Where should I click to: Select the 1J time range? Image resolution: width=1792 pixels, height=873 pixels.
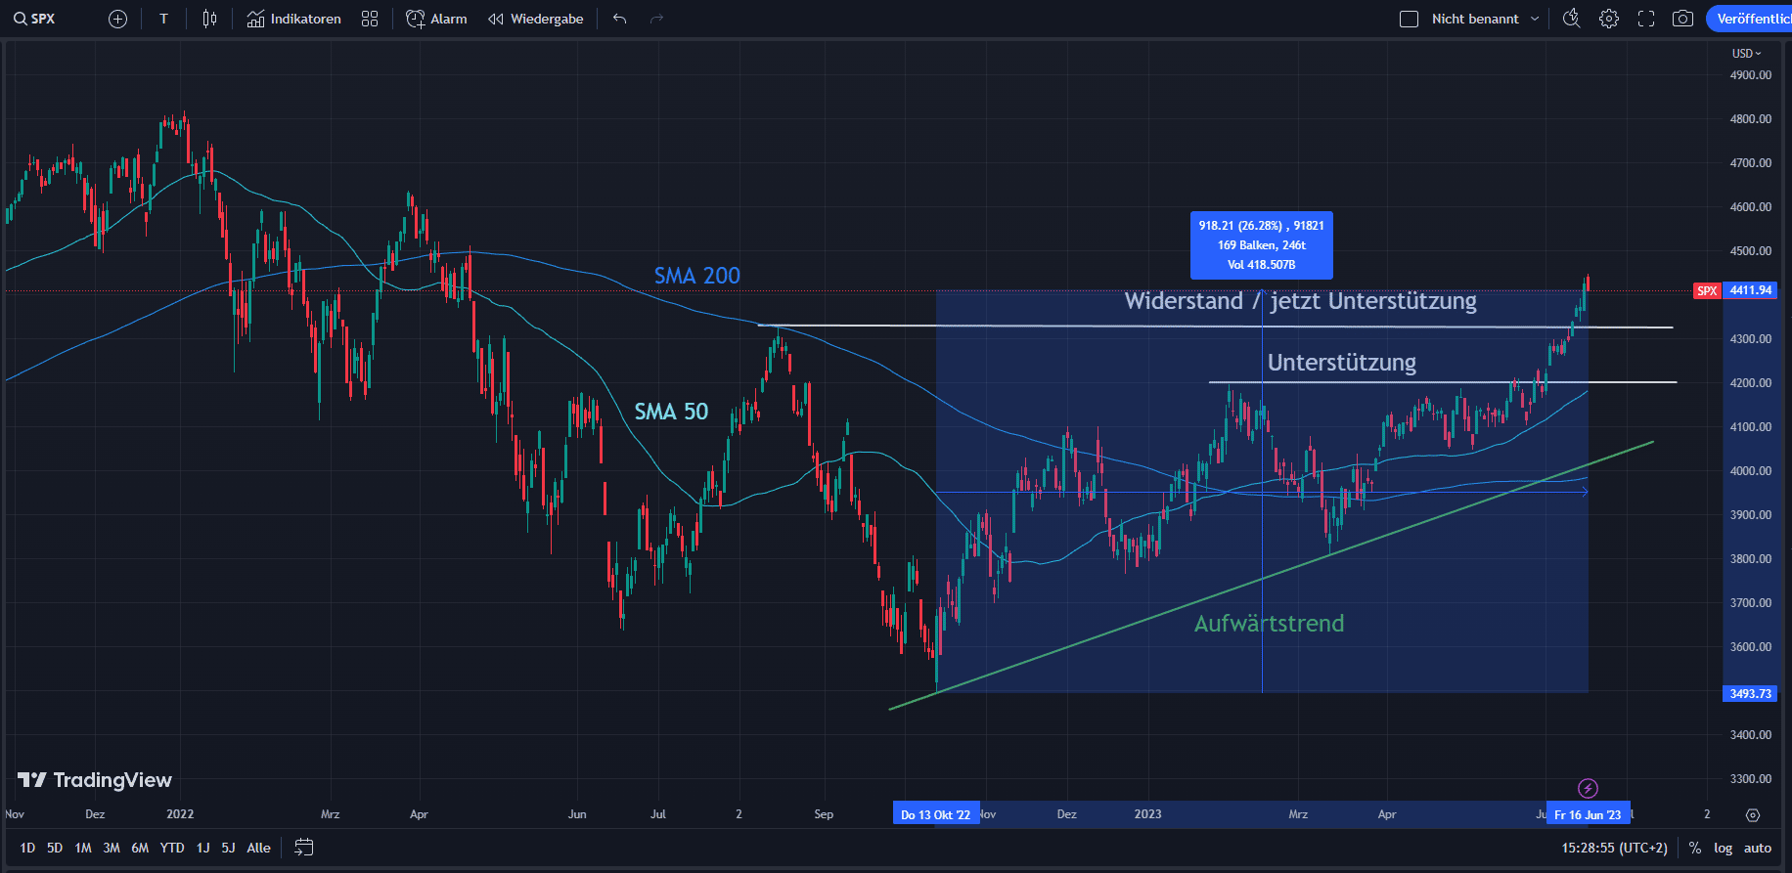point(202,848)
